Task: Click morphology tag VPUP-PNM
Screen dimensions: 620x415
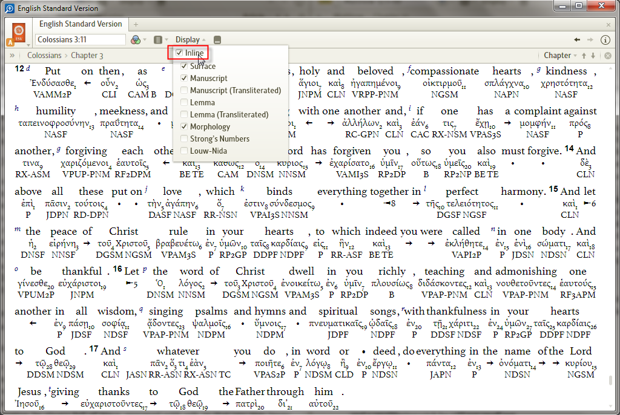Action: click(86, 174)
